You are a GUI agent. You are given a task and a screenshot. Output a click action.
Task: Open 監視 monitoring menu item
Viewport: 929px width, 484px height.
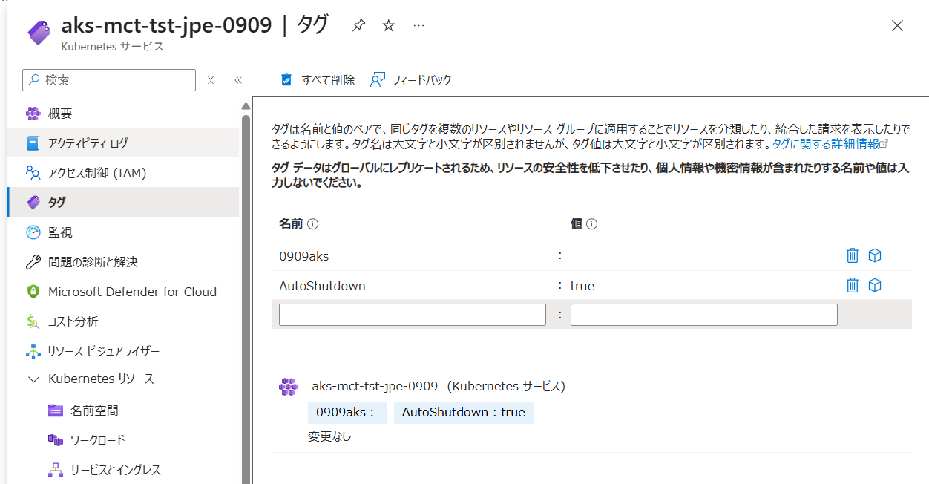click(123, 232)
